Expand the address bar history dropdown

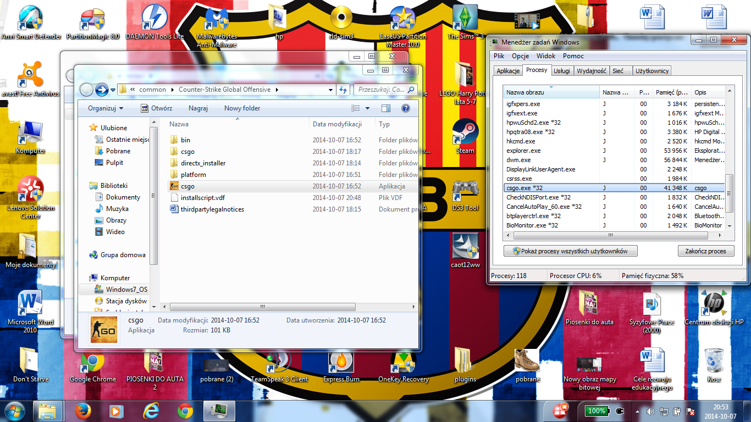pos(330,90)
